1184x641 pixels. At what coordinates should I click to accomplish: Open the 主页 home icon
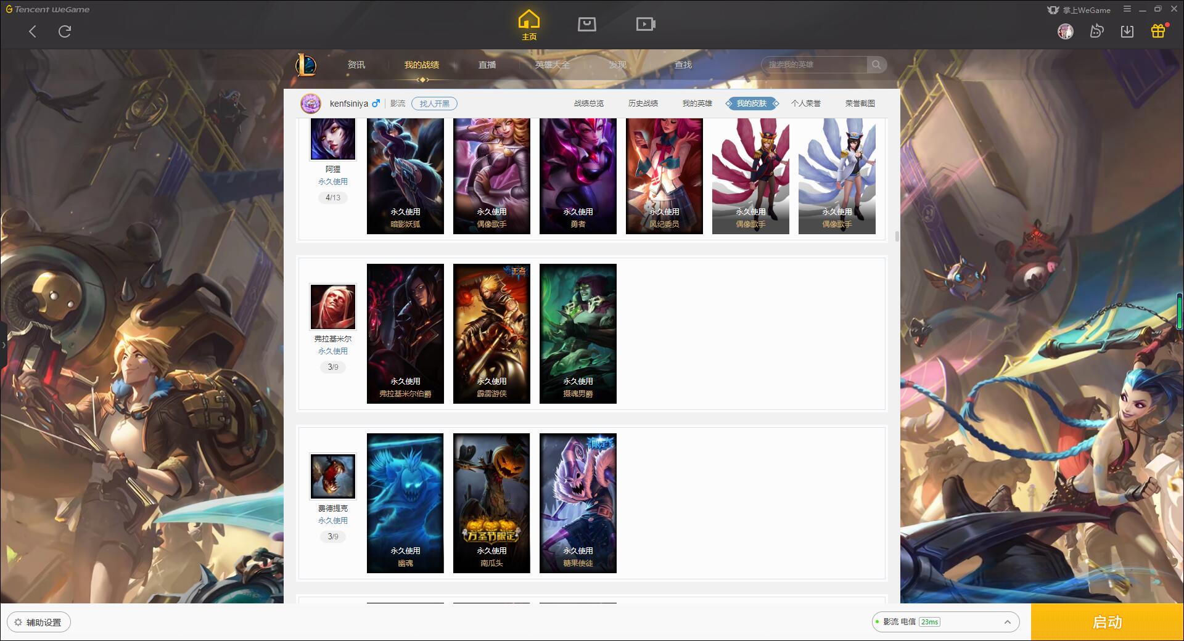(529, 25)
